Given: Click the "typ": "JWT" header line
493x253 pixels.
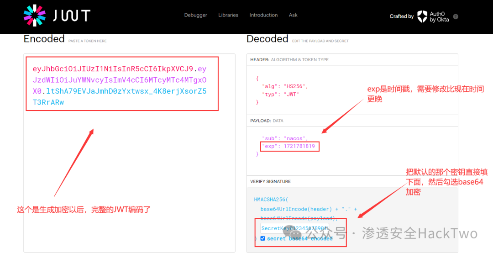Looking at the screenshot, I should point(280,94).
